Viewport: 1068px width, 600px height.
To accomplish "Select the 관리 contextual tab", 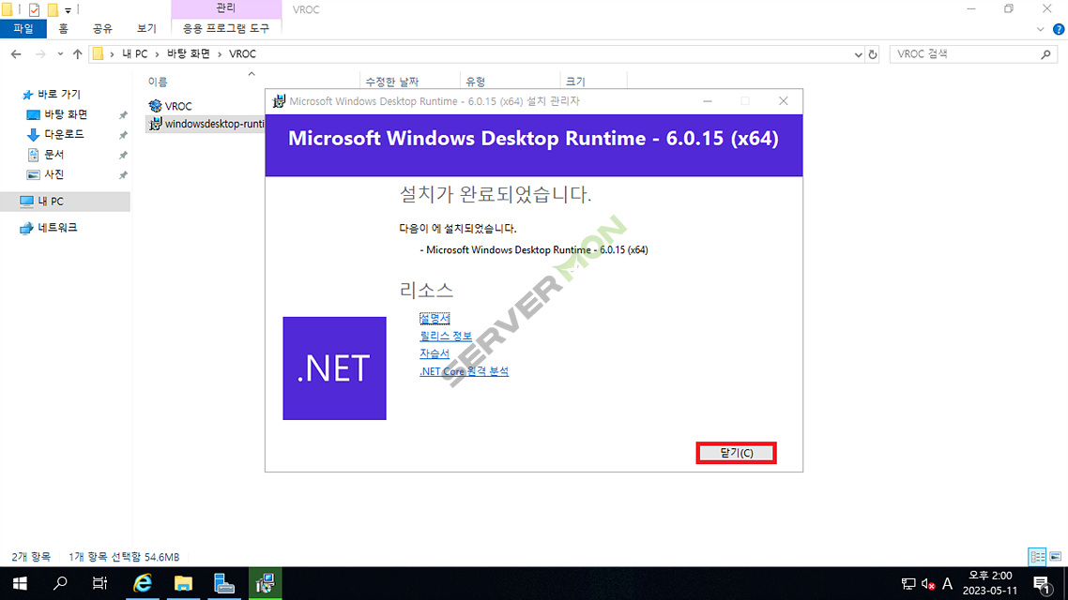I will tap(226, 8).
